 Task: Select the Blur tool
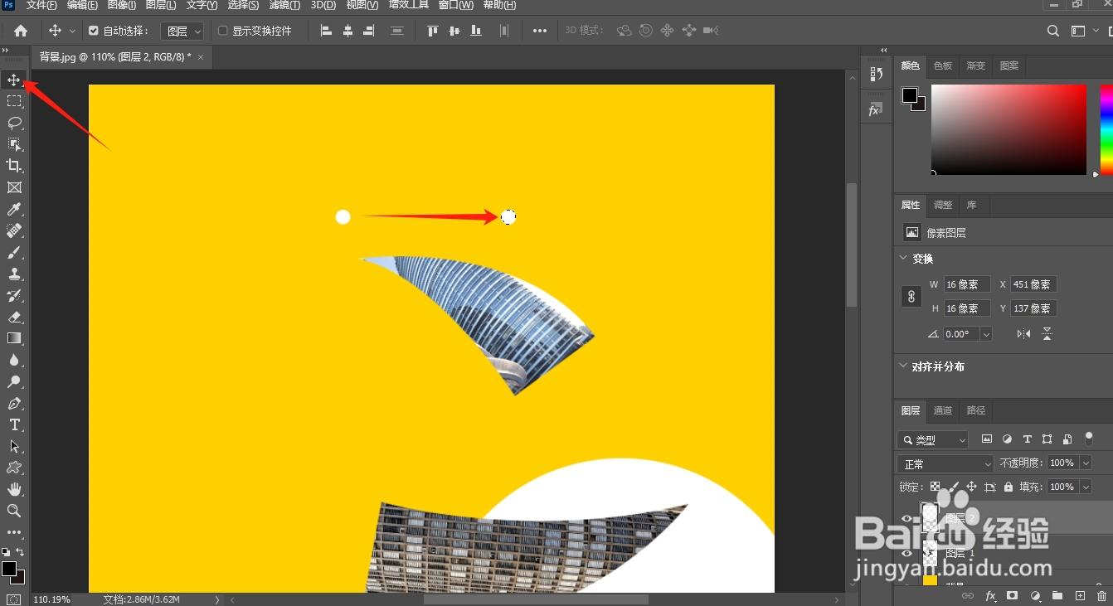(x=14, y=360)
